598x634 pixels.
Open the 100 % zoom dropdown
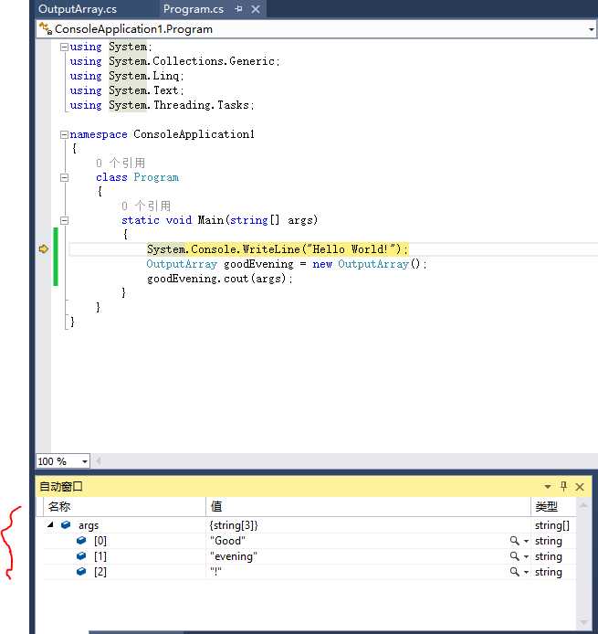coord(84,461)
